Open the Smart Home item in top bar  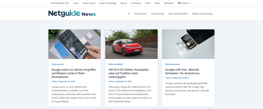89,3
